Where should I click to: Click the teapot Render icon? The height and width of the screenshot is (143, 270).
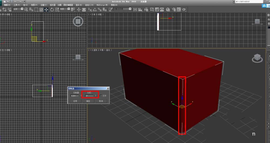(184, 9)
